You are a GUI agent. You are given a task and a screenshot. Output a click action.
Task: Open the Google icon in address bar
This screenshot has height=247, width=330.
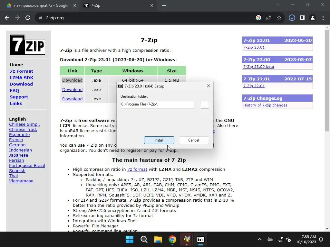[x=258, y=18]
